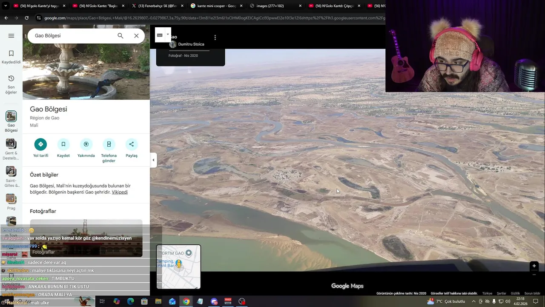The height and width of the screenshot is (307, 545).
Task: Open Dumitru Stoica contributor profile
Action: (x=187, y=44)
